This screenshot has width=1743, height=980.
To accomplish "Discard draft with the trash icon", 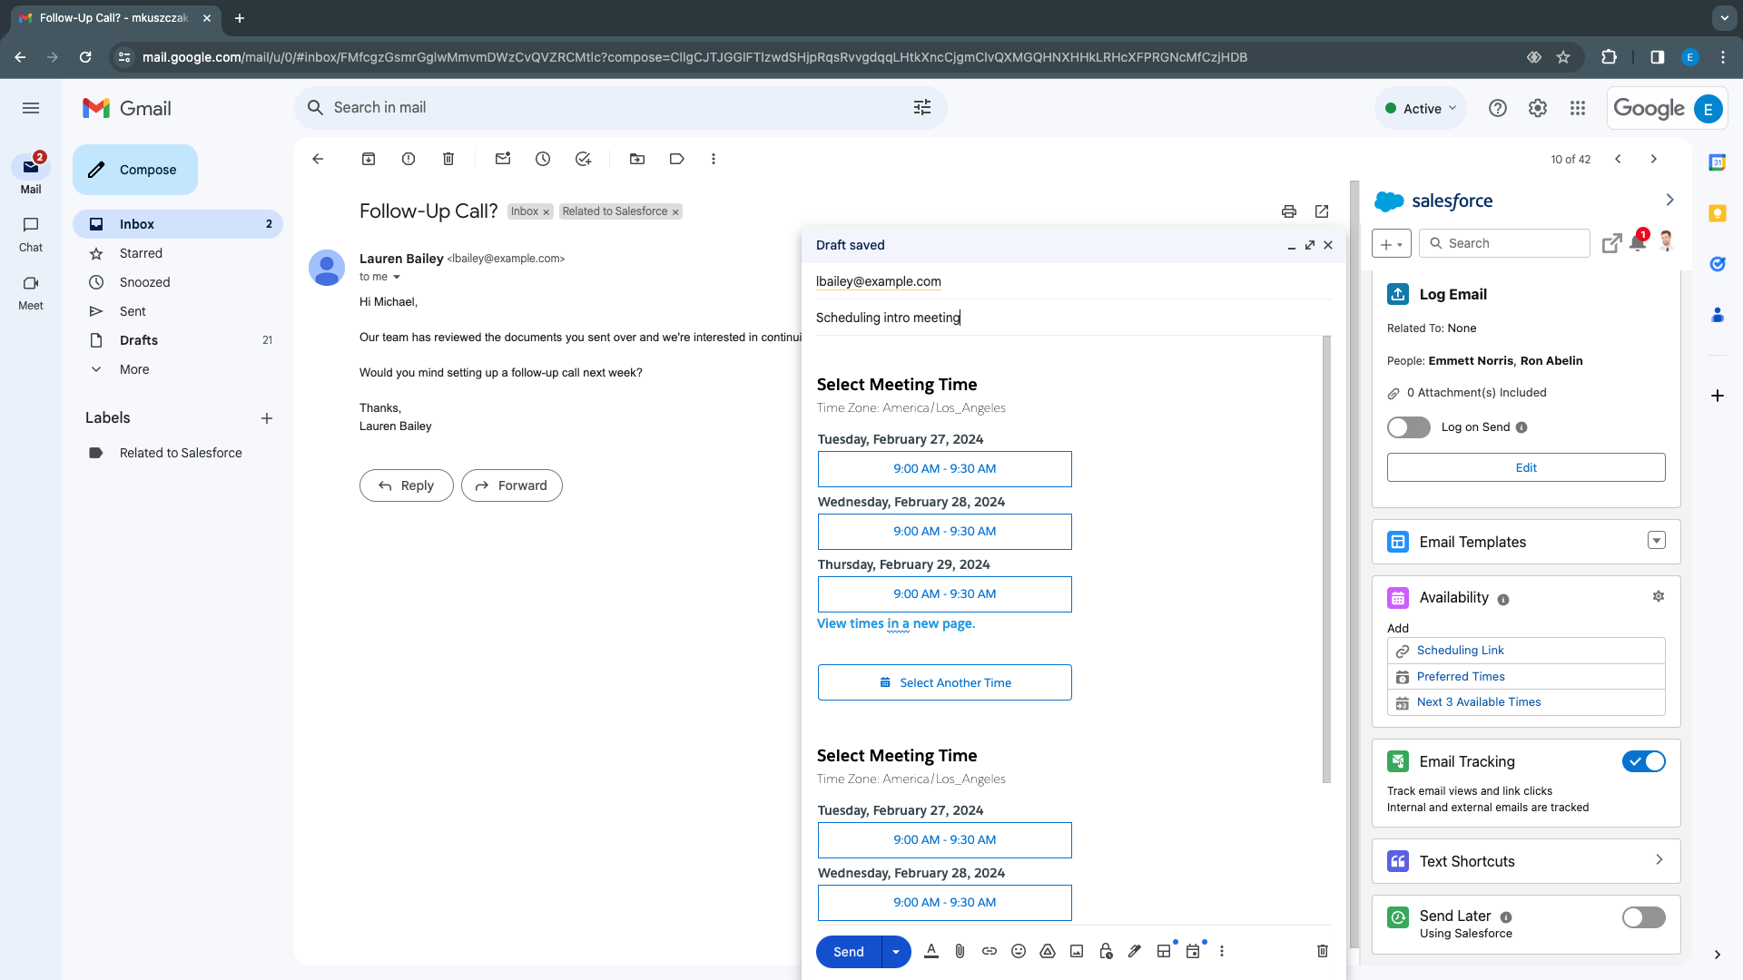I will point(1322,951).
